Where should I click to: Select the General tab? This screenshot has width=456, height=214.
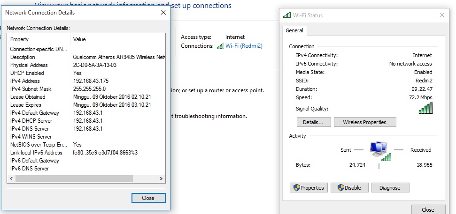coord(294,30)
